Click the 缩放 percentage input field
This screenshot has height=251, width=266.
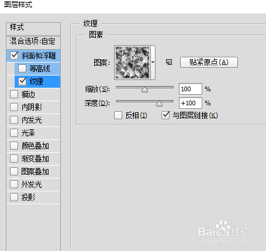(x=191, y=89)
